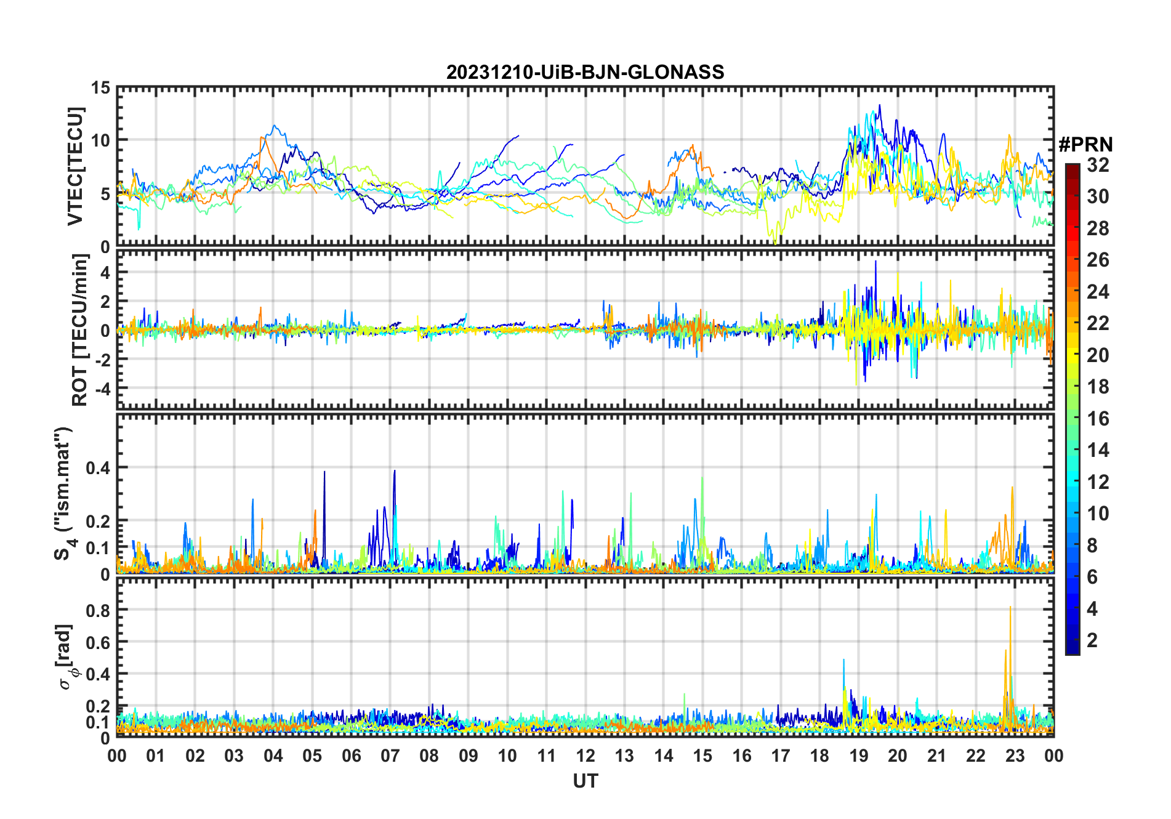The height and width of the screenshot is (819, 1171).
Task: Click the VTEC[TECU] axis label
Action: 76,167
